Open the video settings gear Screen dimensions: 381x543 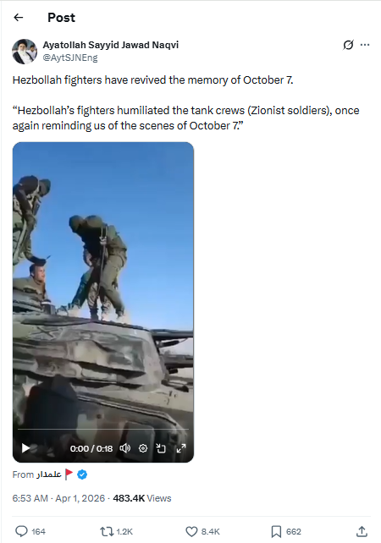143,448
